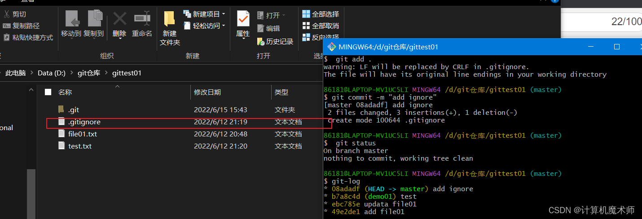642x219 pixels.
Task: Sort by Name (名称) column header
Action: (65, 92)
